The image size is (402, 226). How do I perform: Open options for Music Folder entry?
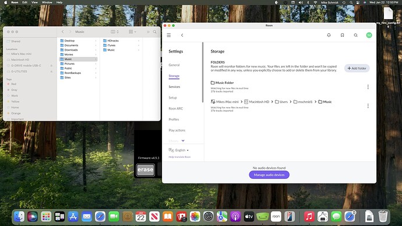(x=368, y=87)
